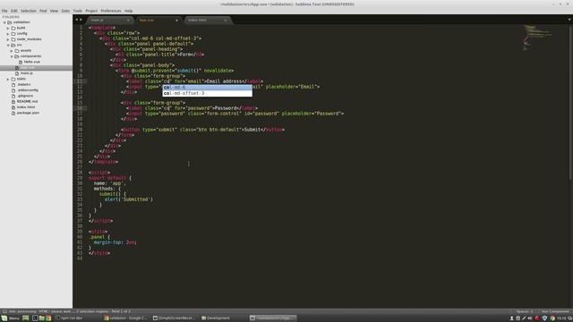Open the taskbar Menu button
573x322 pixels.
(x=10, y=318)
